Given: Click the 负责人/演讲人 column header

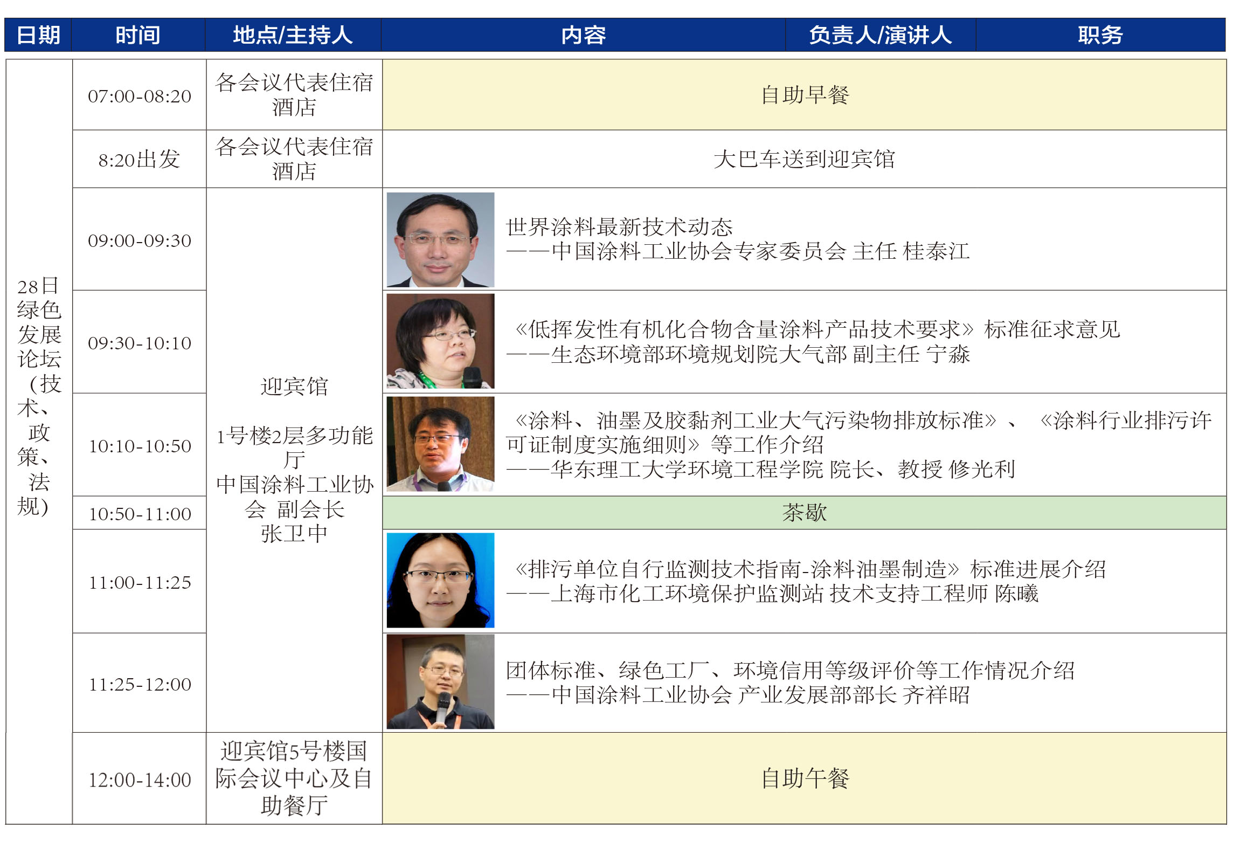Looking at the screenshot, I should pos(881,35).
